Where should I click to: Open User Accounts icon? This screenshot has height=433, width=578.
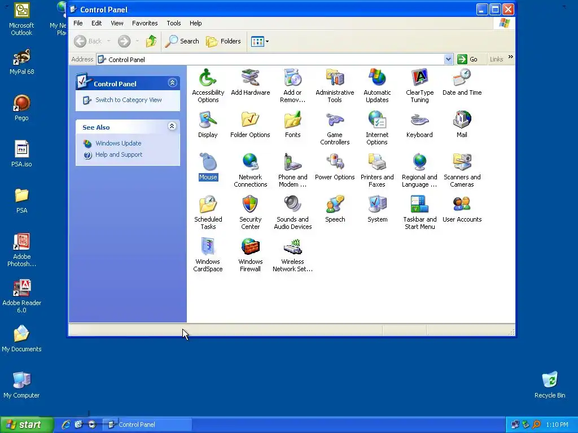tap(462, 209)
